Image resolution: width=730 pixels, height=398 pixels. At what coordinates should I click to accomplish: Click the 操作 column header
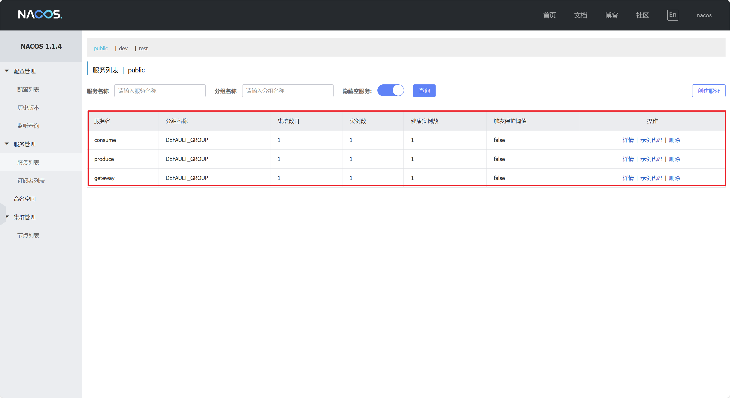tap(652, 121)
